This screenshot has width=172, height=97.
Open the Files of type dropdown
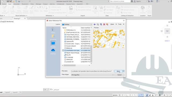coord(92,75)
